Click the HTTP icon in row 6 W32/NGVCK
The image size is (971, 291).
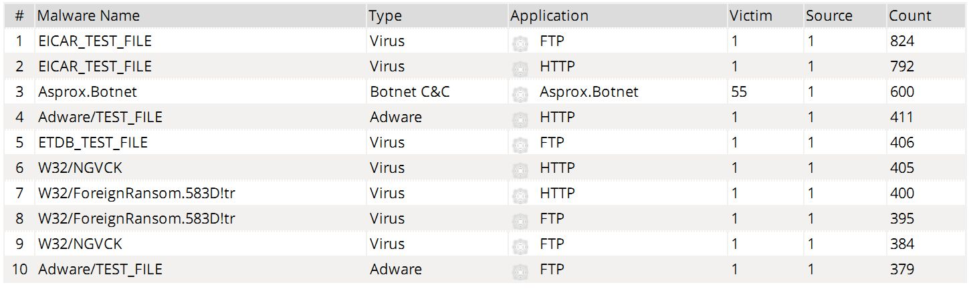tap(520, 169)
